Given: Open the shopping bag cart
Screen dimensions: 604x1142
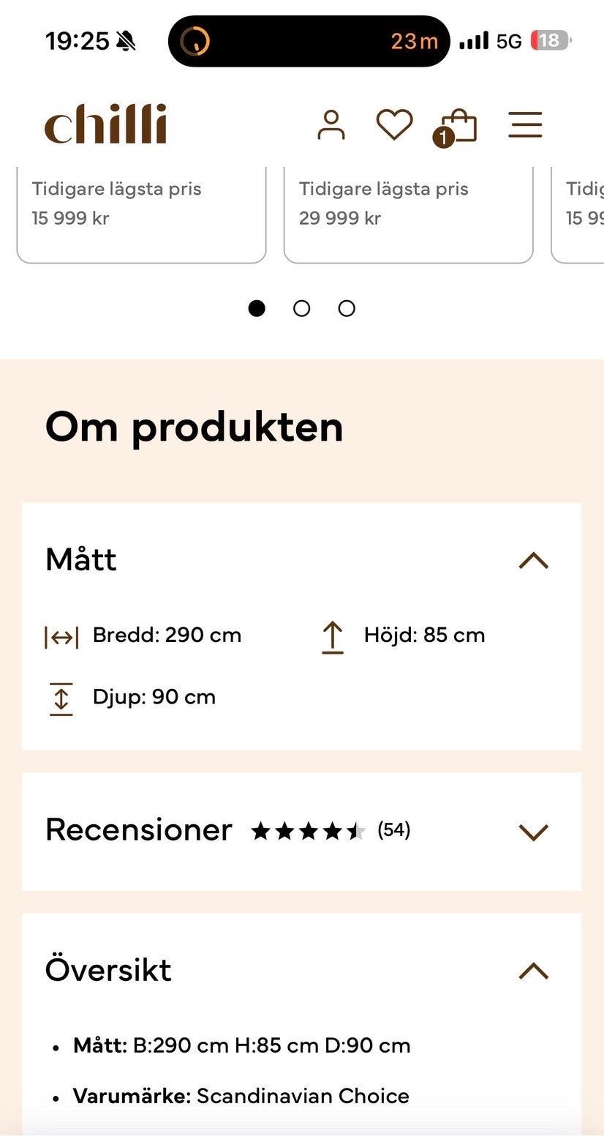Looking at the screenshot, I should click(456, 127).
